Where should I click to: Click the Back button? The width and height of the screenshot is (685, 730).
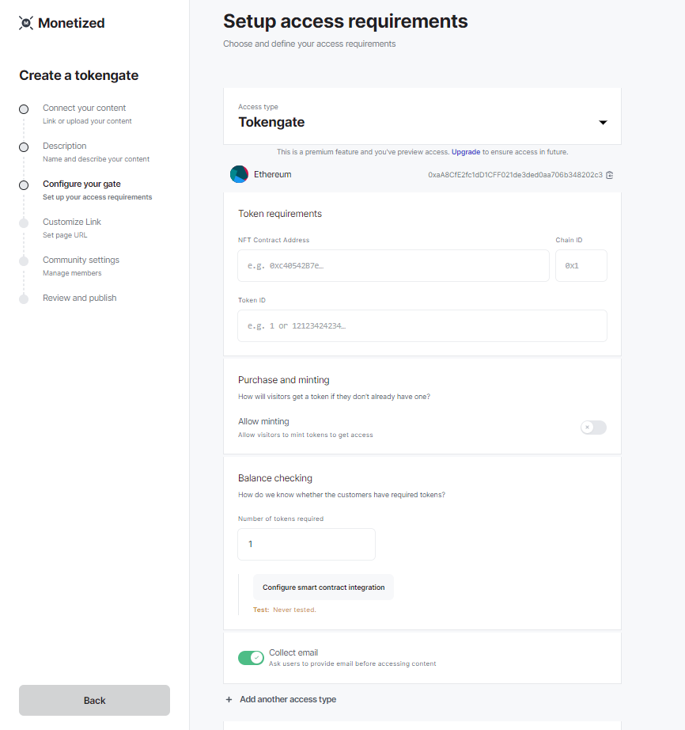tap(94, 700)
